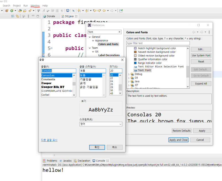Screen dimensions: 222x181
Task: Click the New Java Class toolbar icon
Action: click(12, 11)
